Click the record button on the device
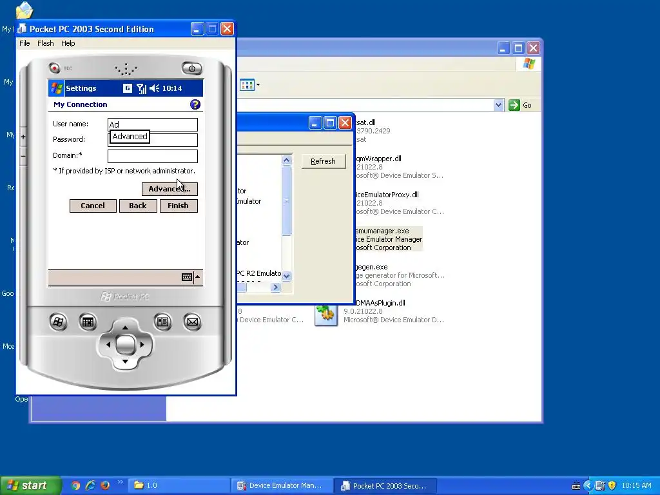The image size is (660, 495). 54,68
